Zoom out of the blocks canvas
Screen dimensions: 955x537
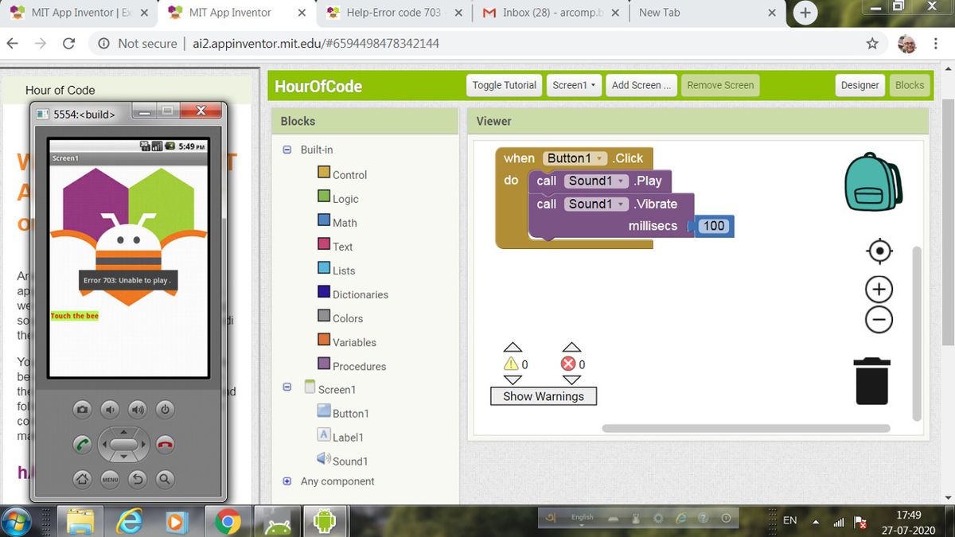point(878,319)
